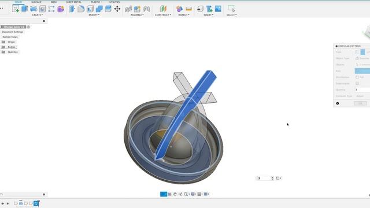The image size is (370, 208).
Task: Click the Zoom magnifier icon in navigation bar
Action: pyautogui.click(x=186, y=194)
